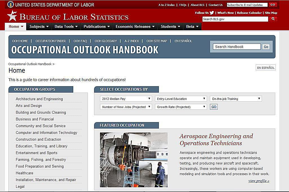The height and width of the screenshot is (192, 289).
Task: Click the Subscribe to E-mail Updates field
Action: (247, 5)
